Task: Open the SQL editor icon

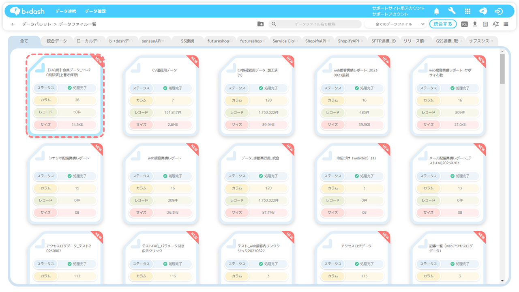Action: [x=465, y=24]
